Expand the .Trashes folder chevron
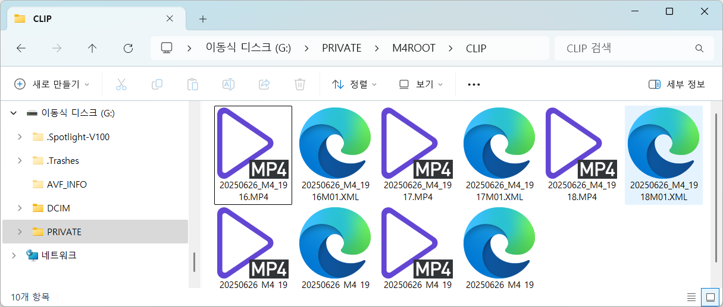This screenshot has height=307, width=723. click(20, 160)
